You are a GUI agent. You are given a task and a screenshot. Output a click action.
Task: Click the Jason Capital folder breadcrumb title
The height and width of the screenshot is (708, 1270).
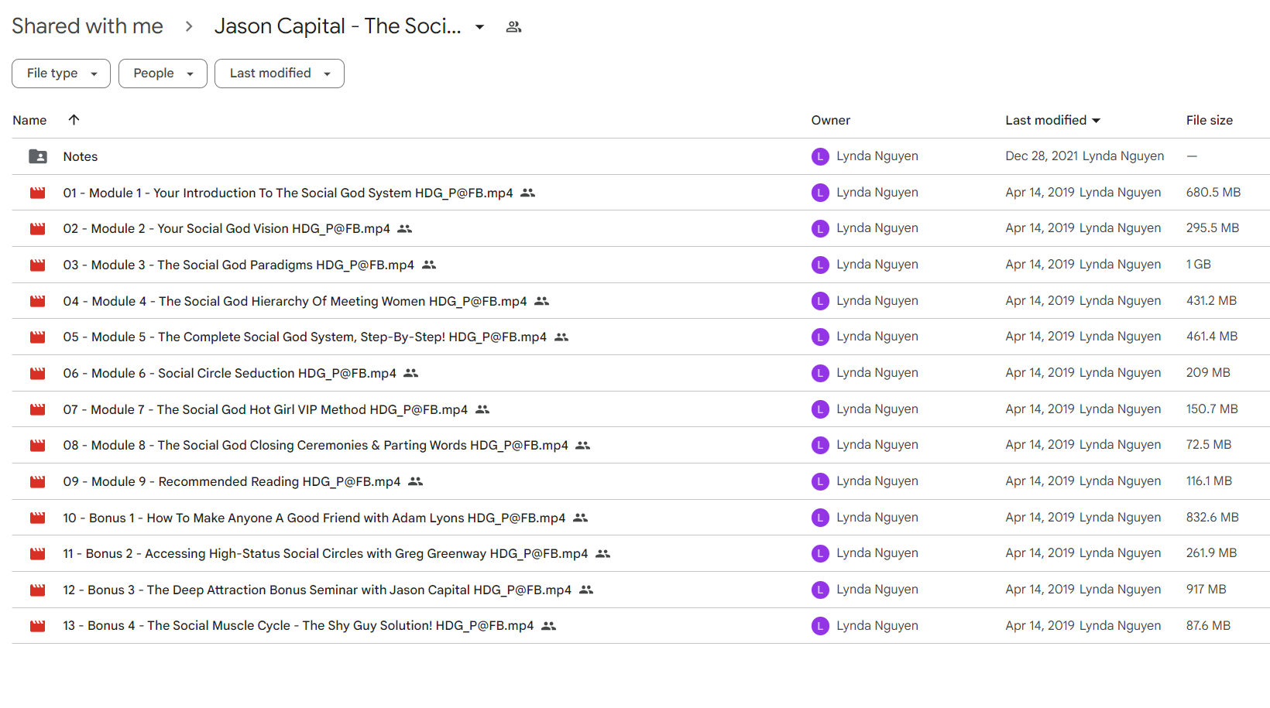[338, 26]
